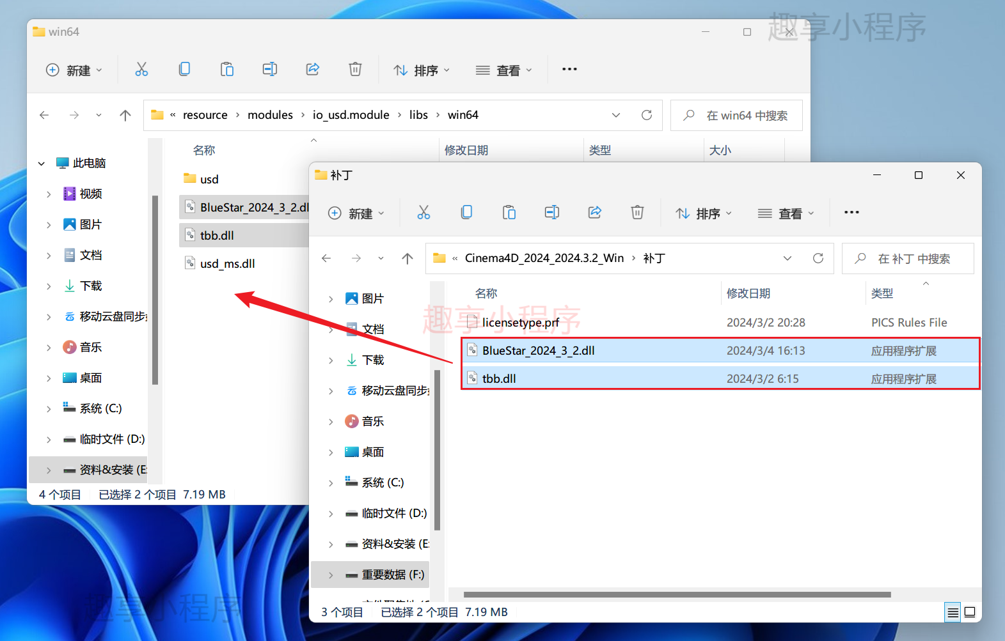Go up one folder in win64 window
Screen dimensions: 1005x641
pyautogui.click(x=125, y=115)
